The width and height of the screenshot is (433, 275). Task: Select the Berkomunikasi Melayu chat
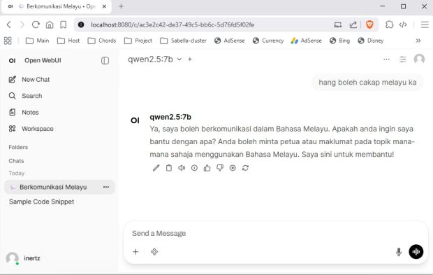tap(53, 188)
